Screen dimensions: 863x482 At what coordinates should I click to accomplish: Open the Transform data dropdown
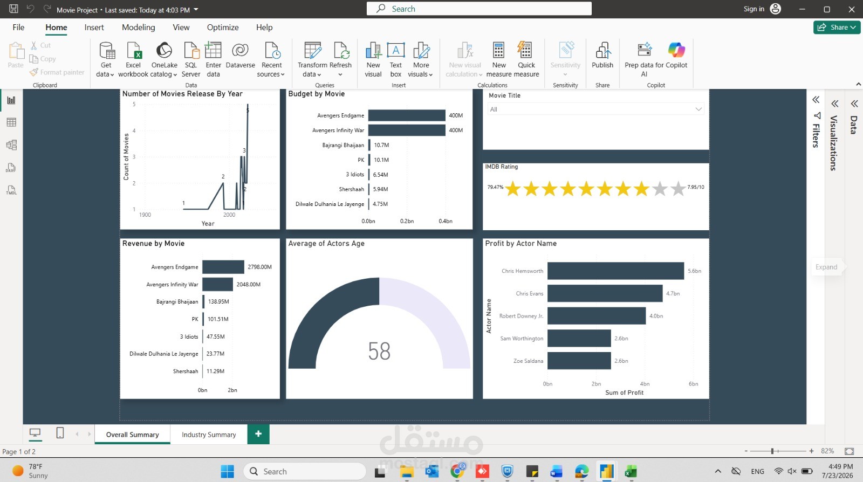pyautogui.click(x=319, y=75)
